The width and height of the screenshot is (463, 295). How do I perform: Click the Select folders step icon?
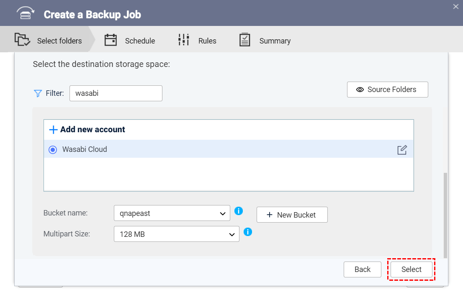[22, 40]
